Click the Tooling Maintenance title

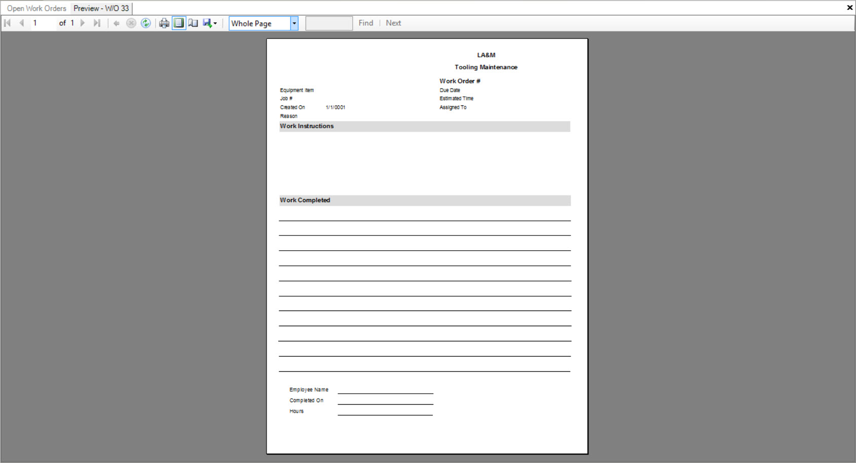[x=486, y=67]
